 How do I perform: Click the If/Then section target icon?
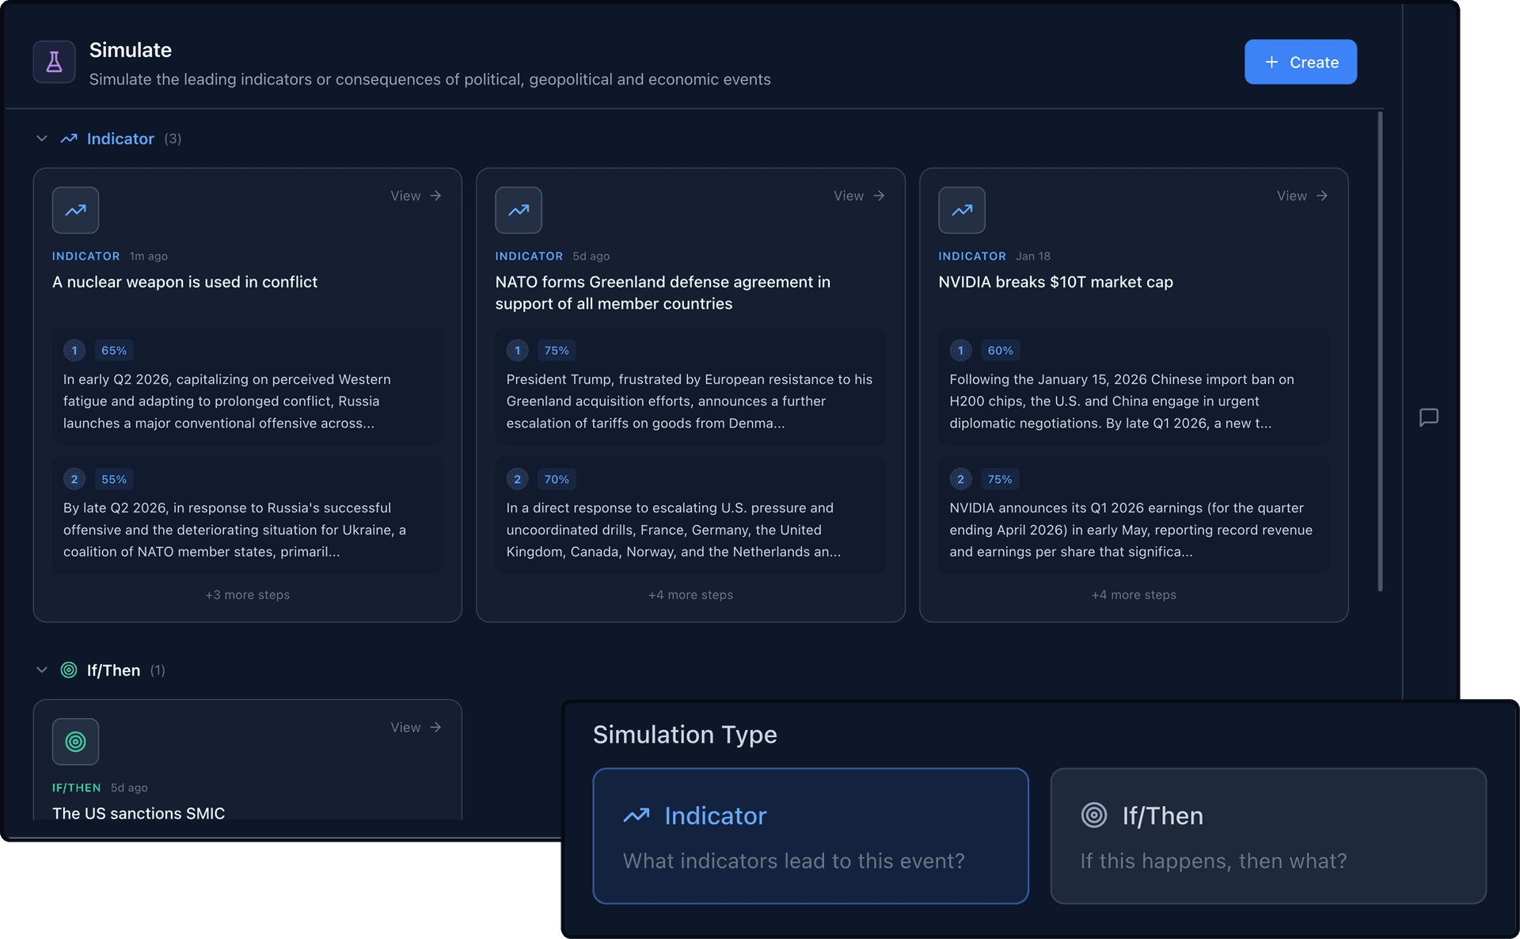click(69, 670)
